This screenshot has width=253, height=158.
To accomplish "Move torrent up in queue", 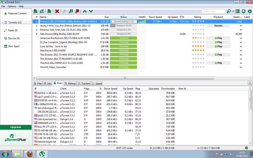I will click(x=85, y=11).
